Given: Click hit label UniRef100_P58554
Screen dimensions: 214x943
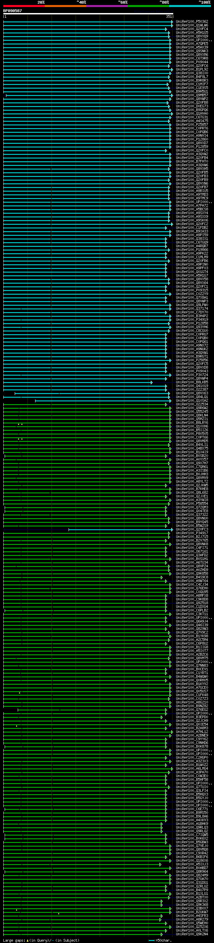Looking at the screenshot, I should 192,504.
